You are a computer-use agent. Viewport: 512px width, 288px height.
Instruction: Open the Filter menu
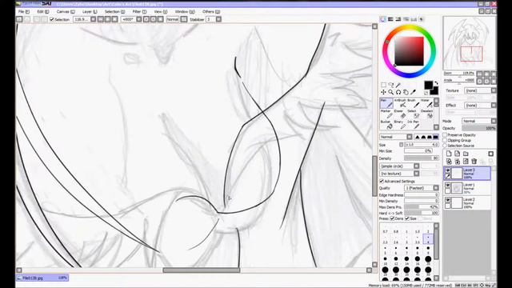click(139, 11)
